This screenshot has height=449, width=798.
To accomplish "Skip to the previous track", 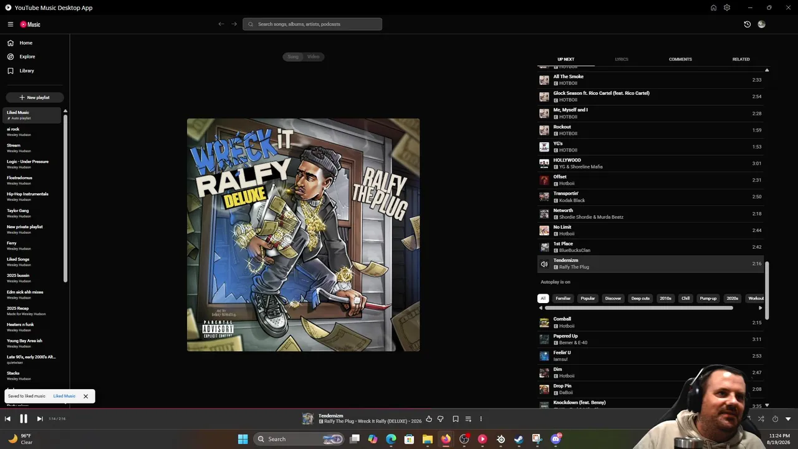I will 7,419.
